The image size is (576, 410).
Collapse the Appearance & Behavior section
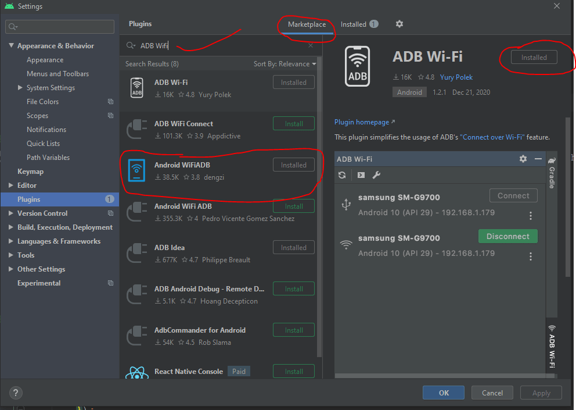(12, 46)
